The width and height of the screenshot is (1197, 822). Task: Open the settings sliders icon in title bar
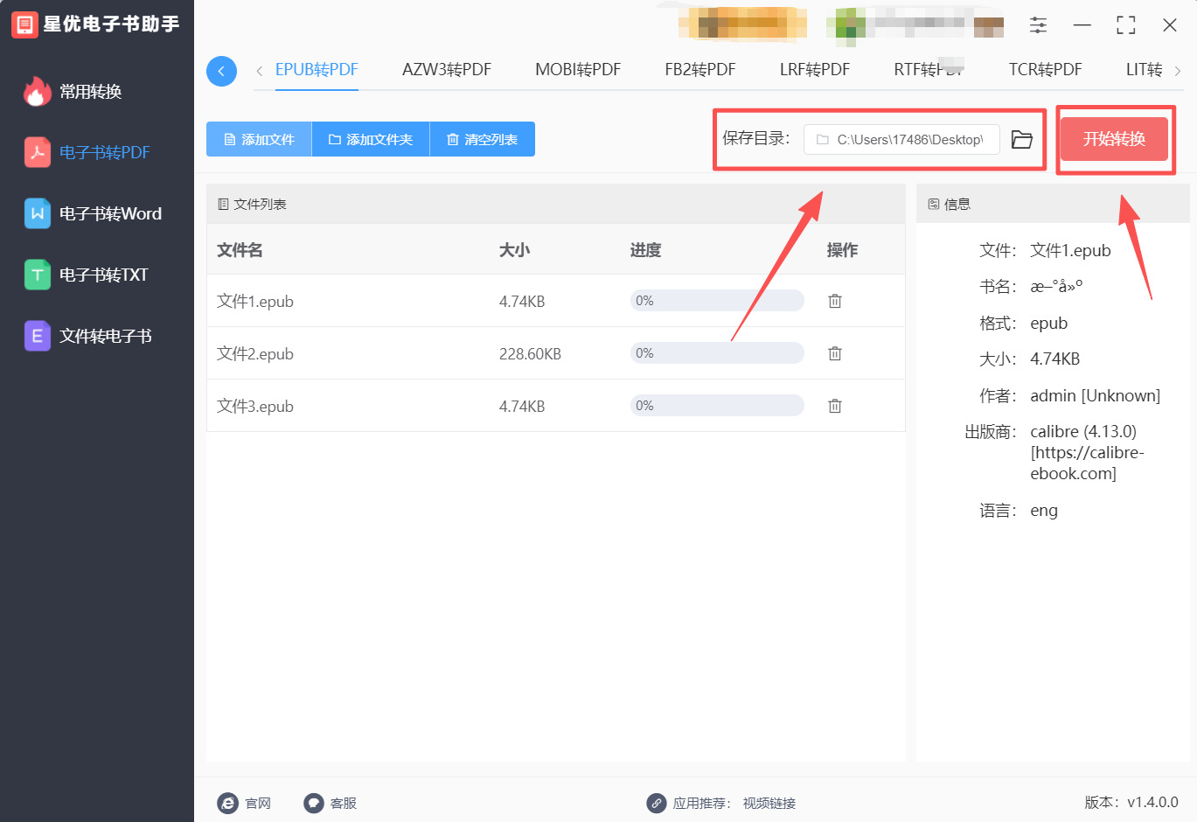[x=1038, y=25]
